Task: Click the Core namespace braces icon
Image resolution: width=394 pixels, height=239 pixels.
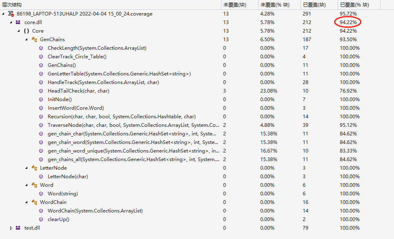Action: (27, 31)
